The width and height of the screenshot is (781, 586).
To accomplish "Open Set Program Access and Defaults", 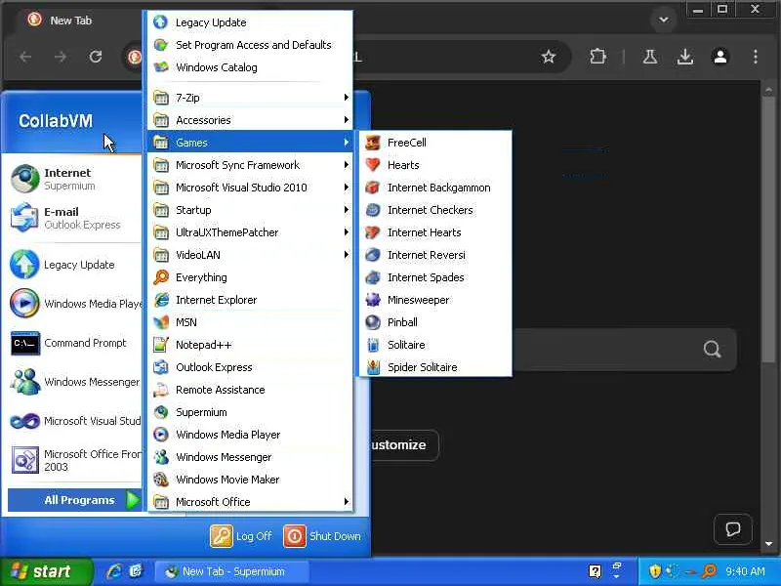I will click(250, 45).
